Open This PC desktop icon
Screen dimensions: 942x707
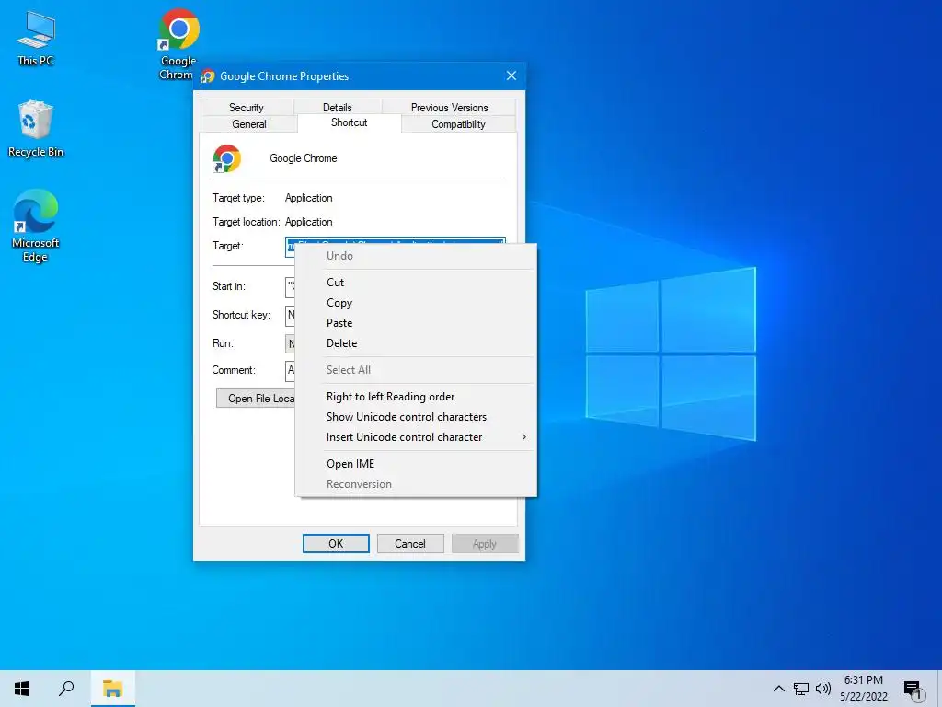36,39
